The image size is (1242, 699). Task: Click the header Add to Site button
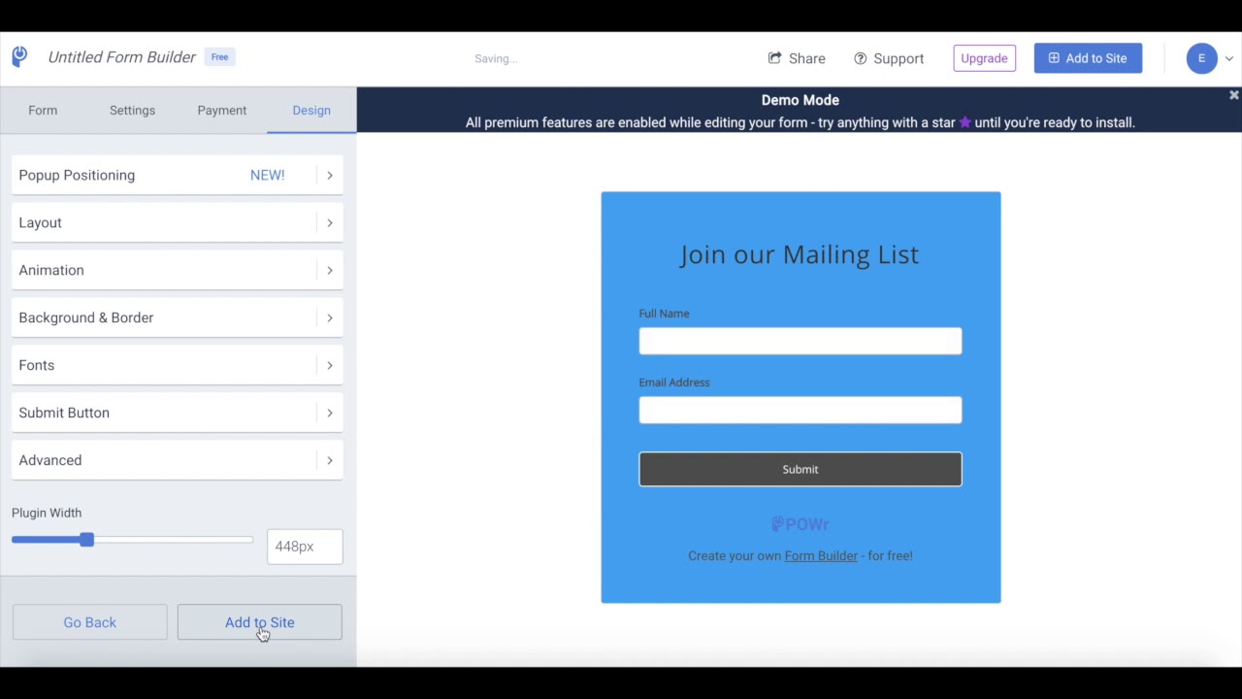(1088, 58)
